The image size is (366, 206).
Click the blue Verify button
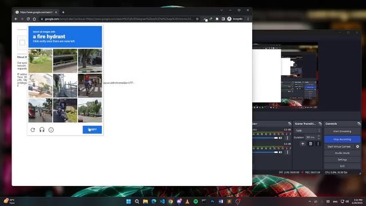tap(92, 130)
